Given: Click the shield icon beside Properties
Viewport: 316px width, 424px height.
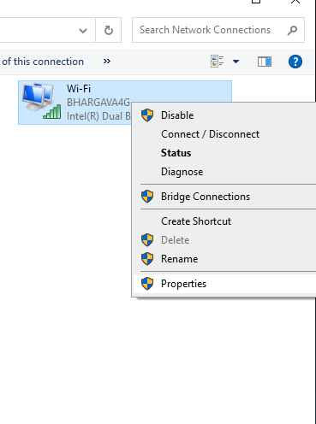Looking at the screenshot, I should click(147, 284).
